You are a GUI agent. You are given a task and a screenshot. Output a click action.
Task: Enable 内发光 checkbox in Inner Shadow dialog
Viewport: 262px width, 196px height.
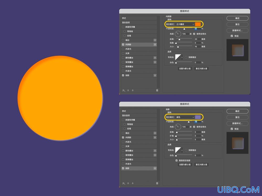(123, 49)
